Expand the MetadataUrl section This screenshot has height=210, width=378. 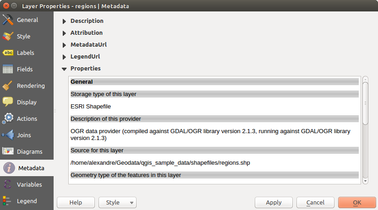click(x=64, y=45)
